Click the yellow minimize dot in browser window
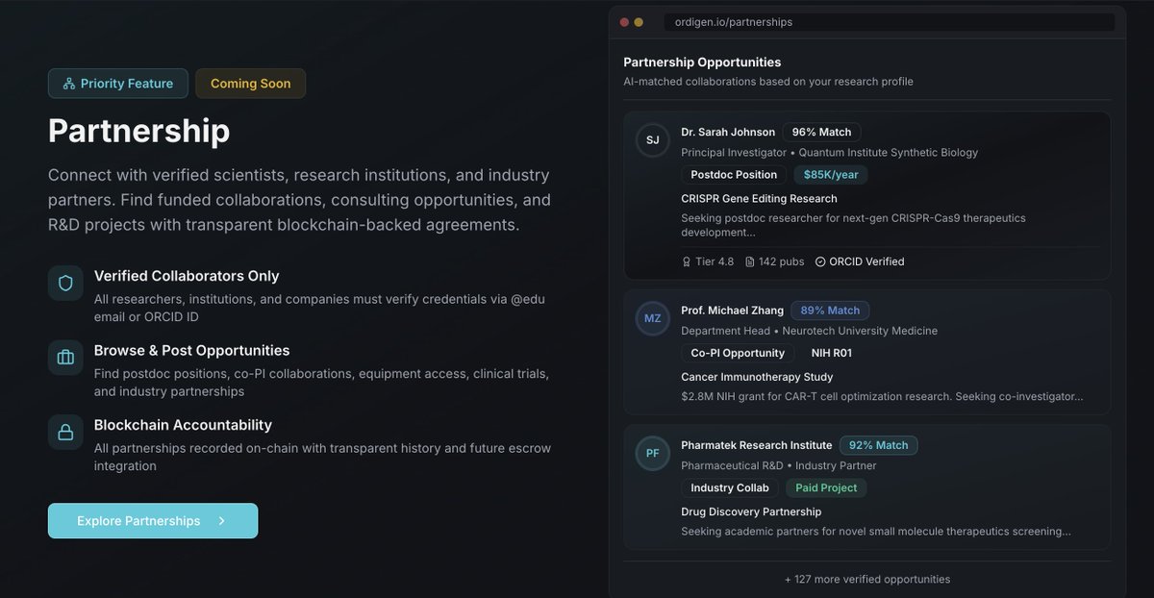Viewport: 1154px width, 598px height. 639,22
